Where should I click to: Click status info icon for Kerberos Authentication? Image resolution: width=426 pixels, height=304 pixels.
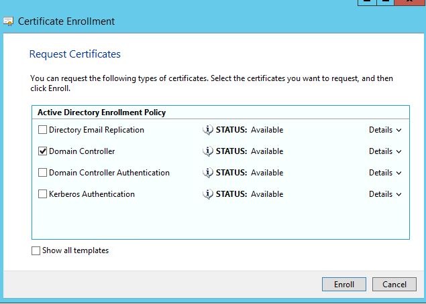click(x=208, y=194)
